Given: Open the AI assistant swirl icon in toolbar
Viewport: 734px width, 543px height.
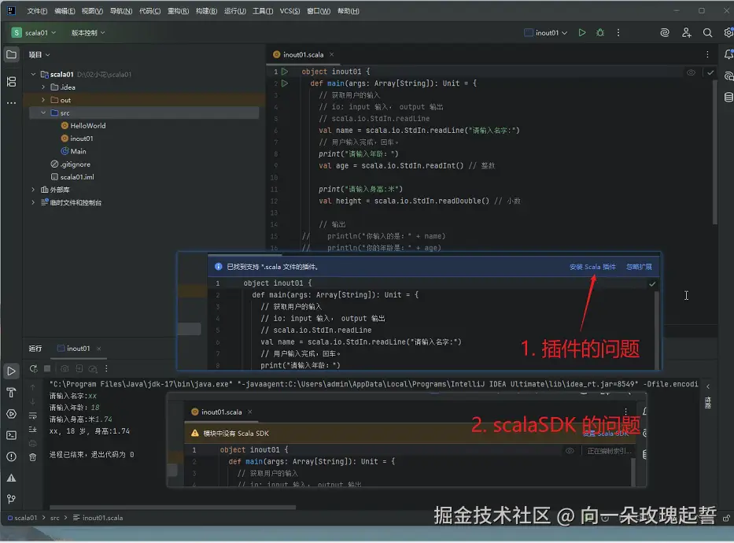Looking at the screenshot, I should coord(664,33).
